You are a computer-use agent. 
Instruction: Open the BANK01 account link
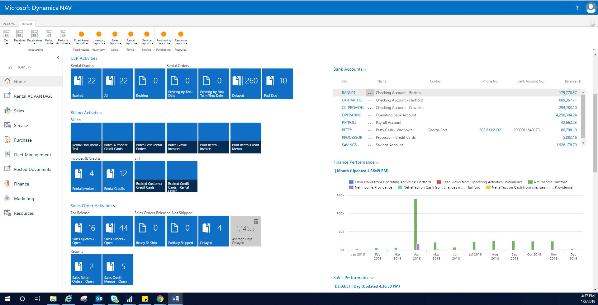[349, 93]
